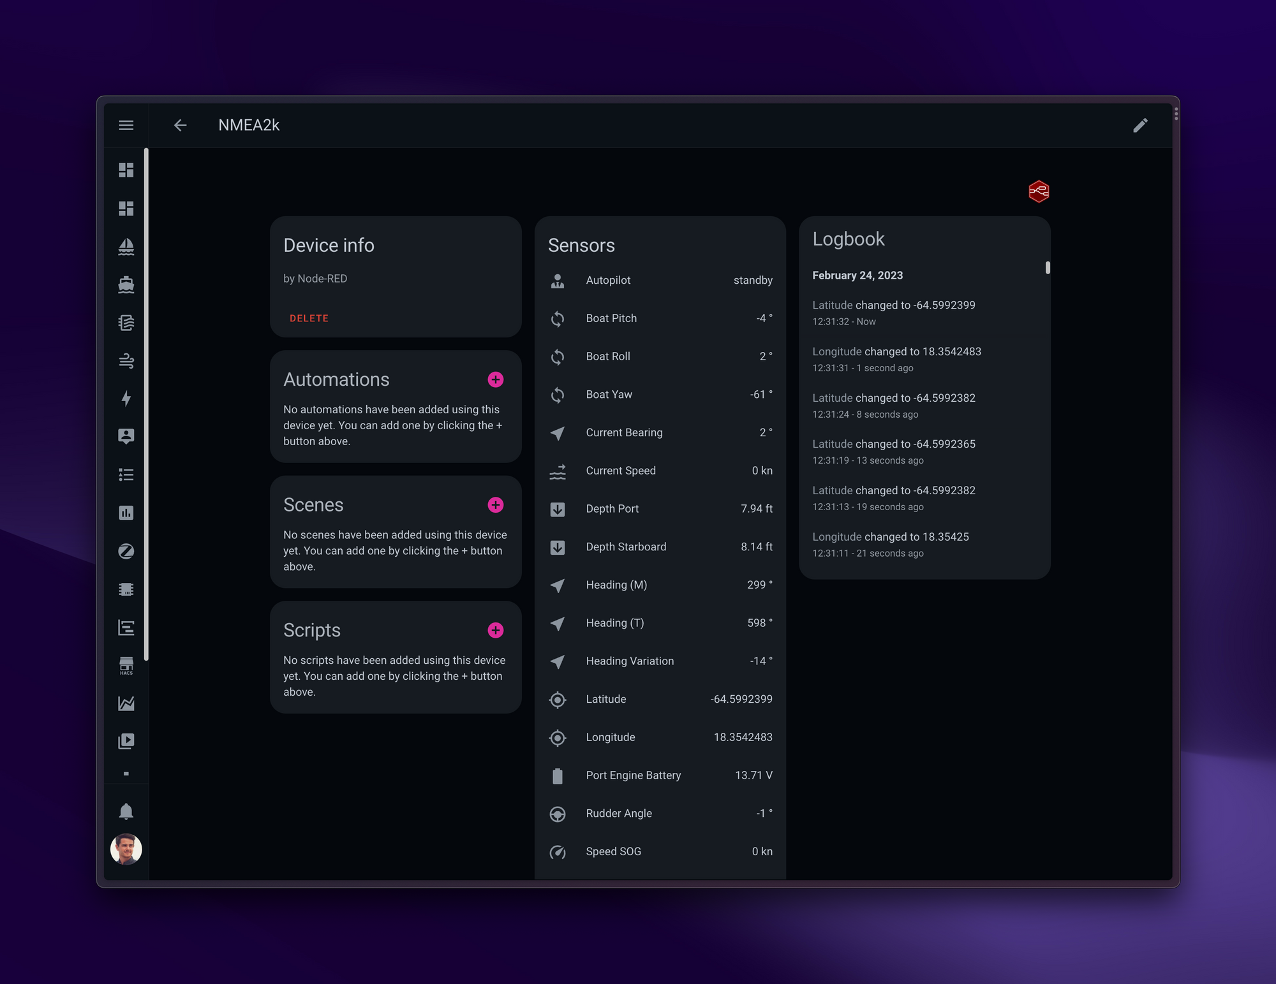1276x984 pixels.
Task: Click the back arrow navigation button
Action: pyautogui.click(x=180, y=125)
